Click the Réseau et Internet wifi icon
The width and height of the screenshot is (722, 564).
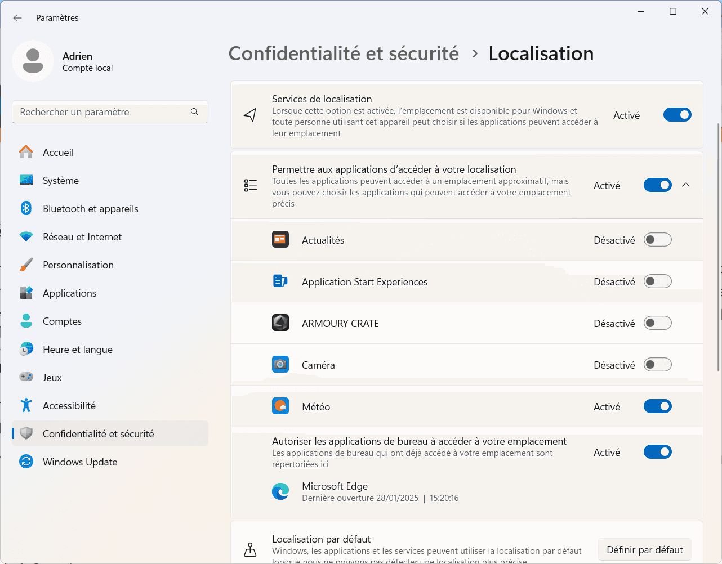26,236
